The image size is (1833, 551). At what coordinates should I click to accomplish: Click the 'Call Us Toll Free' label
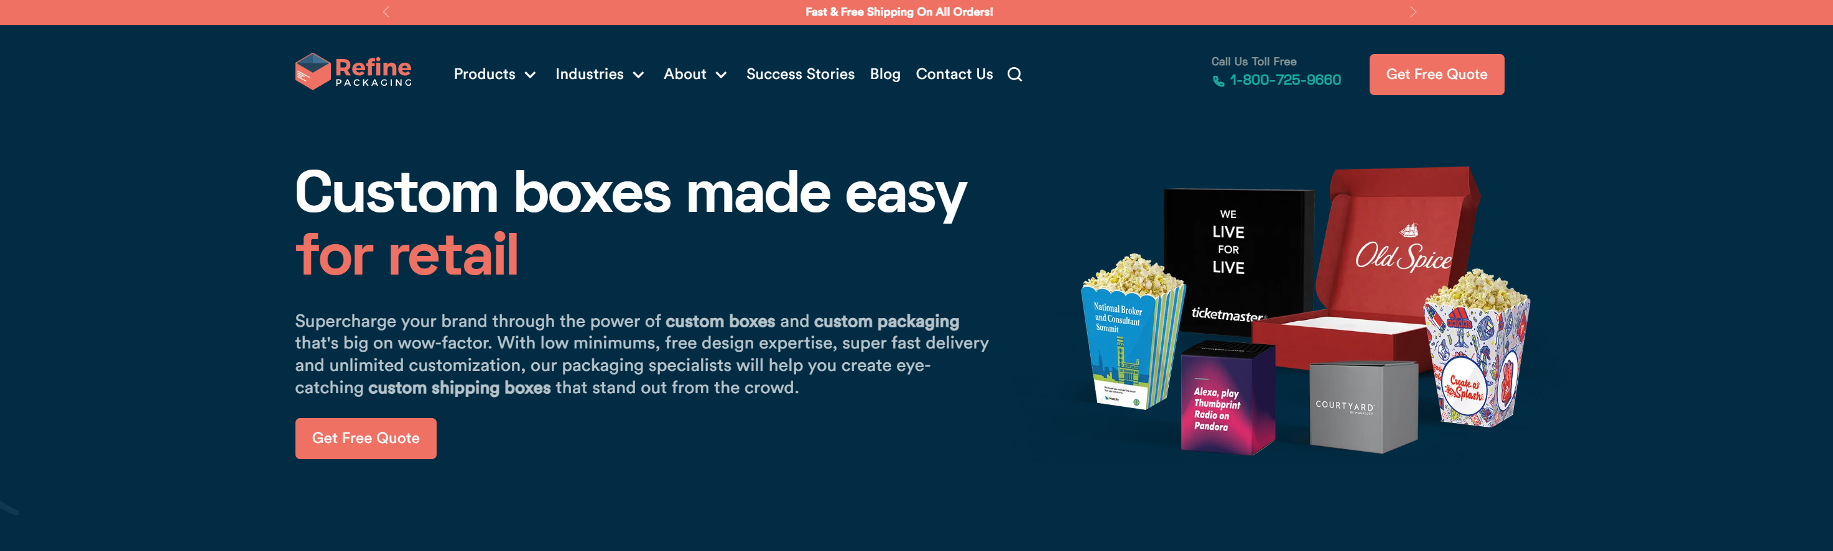point(1254,62)
